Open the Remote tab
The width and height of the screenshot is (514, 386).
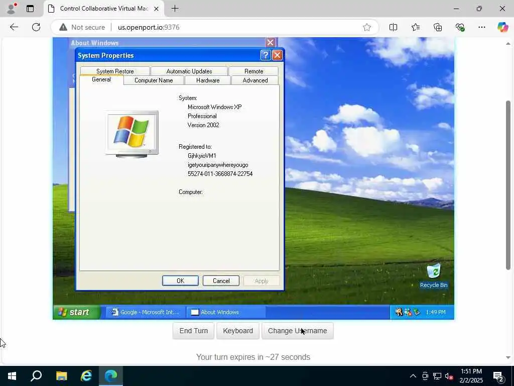click(x=253, y=71)
